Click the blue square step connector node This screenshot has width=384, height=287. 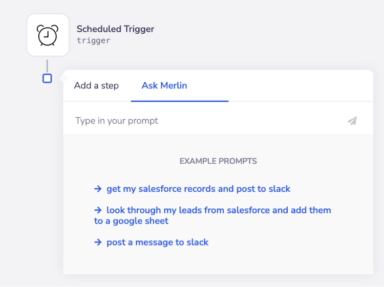[x=47, y=78]
